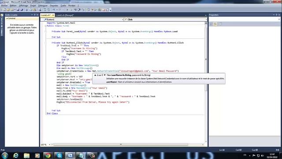Open the Propriétés window position dropdown

click(274, 15)
